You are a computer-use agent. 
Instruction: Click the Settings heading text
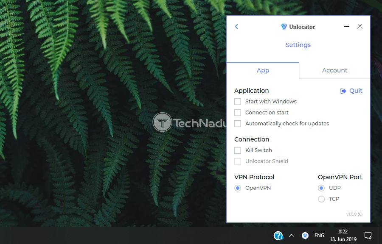(298, 45)
